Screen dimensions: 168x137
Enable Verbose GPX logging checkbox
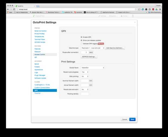(82, 44)
